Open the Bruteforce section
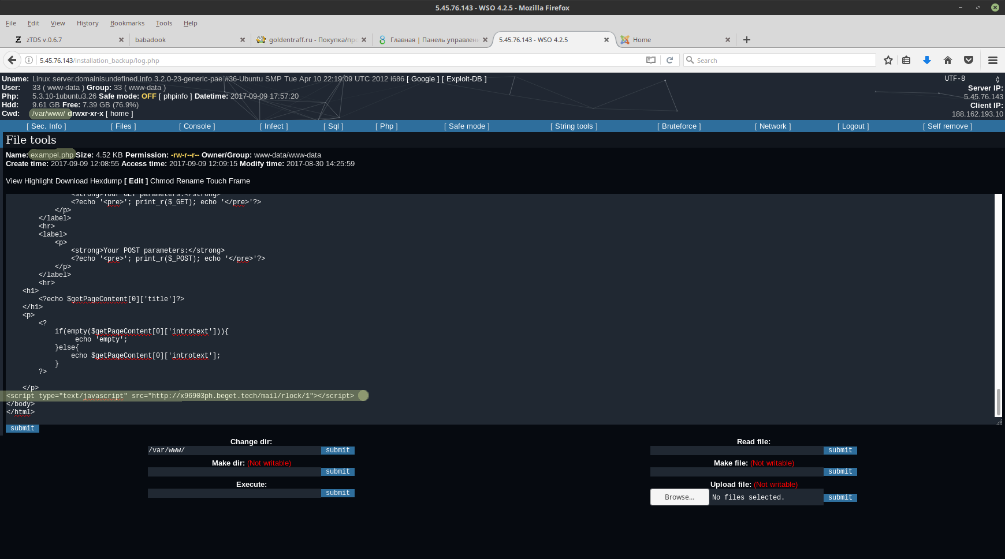Screen dimensions: 1005x559 679,126
